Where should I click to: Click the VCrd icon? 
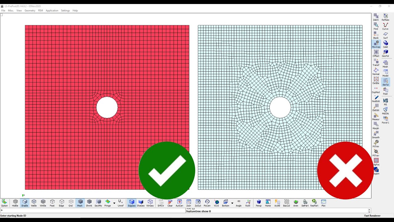pos(216,203)
